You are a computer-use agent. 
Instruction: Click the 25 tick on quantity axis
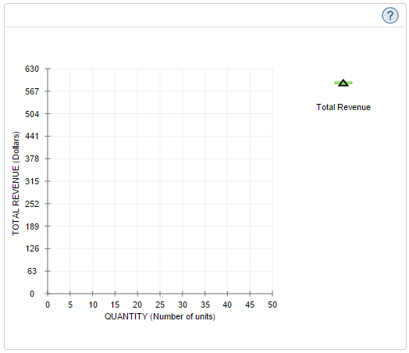pos(160,305)
